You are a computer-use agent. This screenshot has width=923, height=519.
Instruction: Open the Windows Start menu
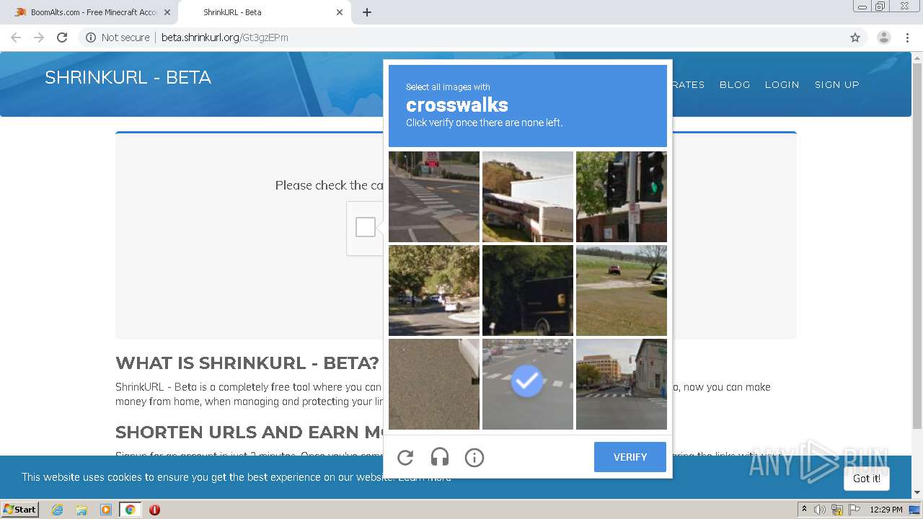point(20,509)
